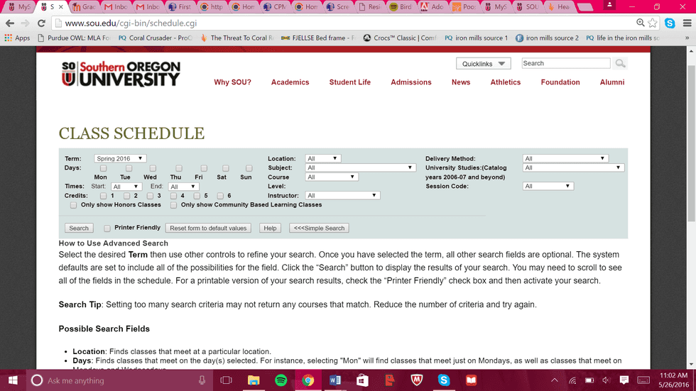Switch to Simple Search
This screenshot has width=696, height=391.
[x=319, y=228]
